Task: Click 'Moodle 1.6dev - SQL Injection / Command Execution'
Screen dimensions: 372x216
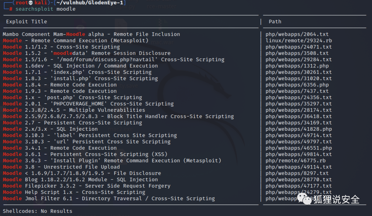Action: (80, 66)
